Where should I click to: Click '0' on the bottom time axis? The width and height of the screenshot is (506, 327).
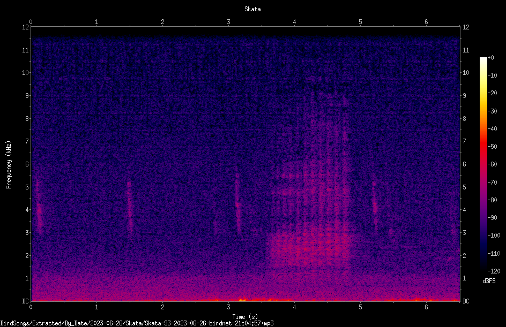pos(31,307)
